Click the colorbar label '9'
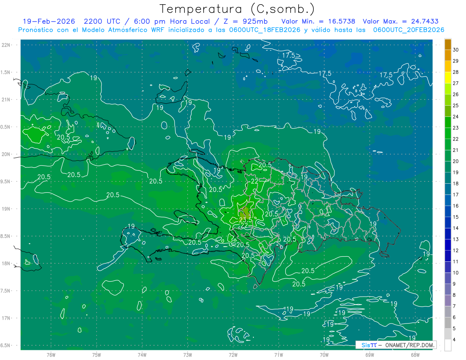466x360 pixels. [x=455, y=284]
